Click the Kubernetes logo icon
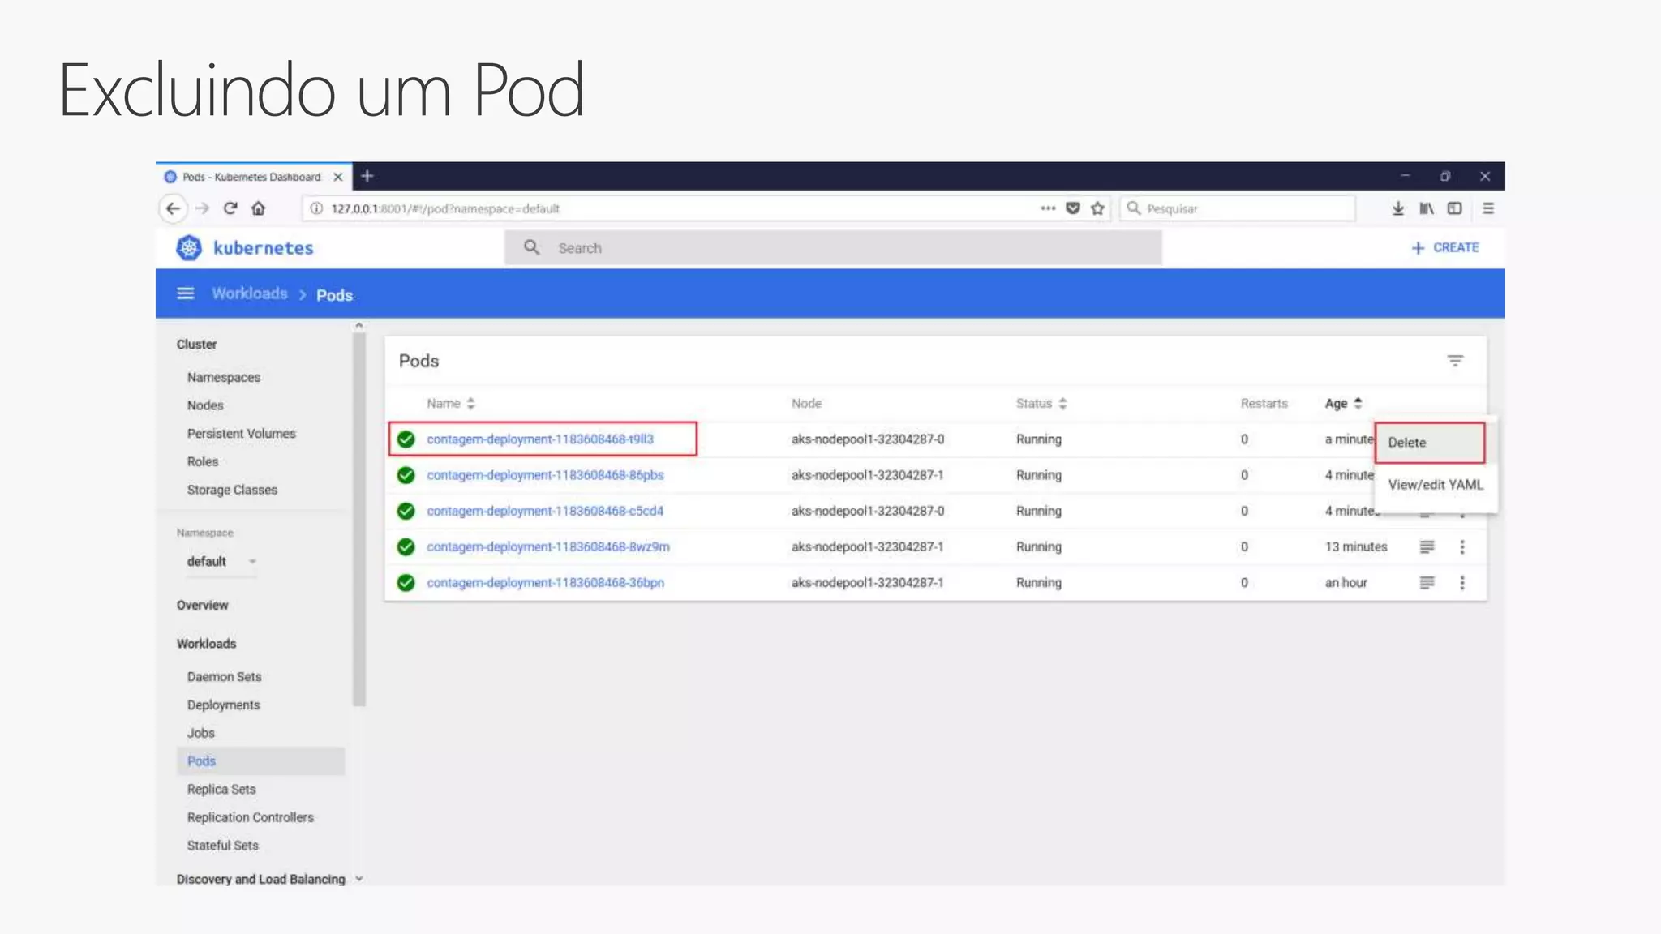Viewport: 1661px width, 934px height. click(189, 248)
